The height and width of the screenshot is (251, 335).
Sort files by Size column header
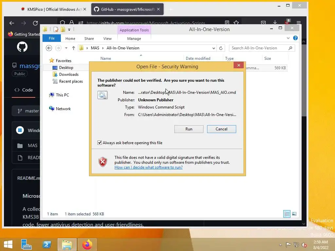[268, 58]
